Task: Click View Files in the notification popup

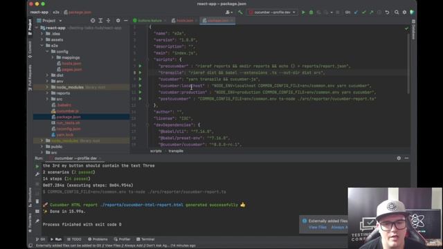Action: coord(318,228)
